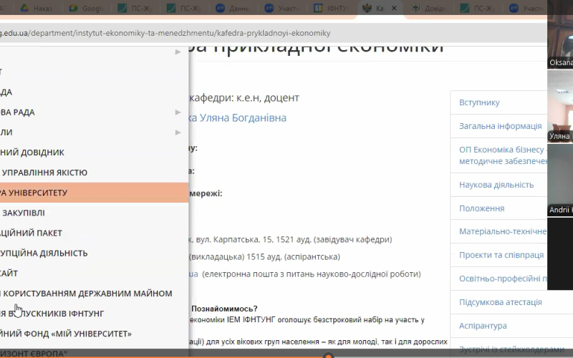Image resolution: width=573 pixels, height=358 pixels.
Task: Click the browser address bar URL
Action: point(165,33)
